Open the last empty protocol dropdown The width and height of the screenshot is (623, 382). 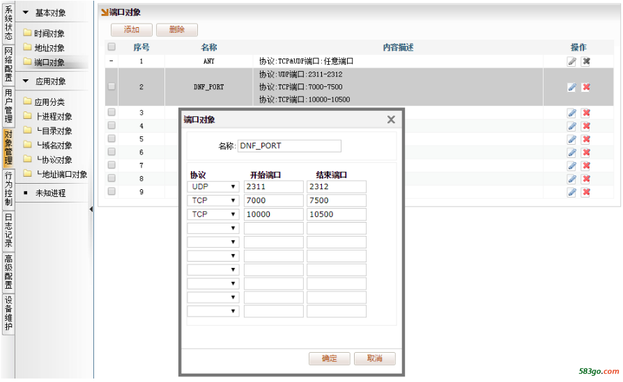pyautogui.click(x=213, y=312)
